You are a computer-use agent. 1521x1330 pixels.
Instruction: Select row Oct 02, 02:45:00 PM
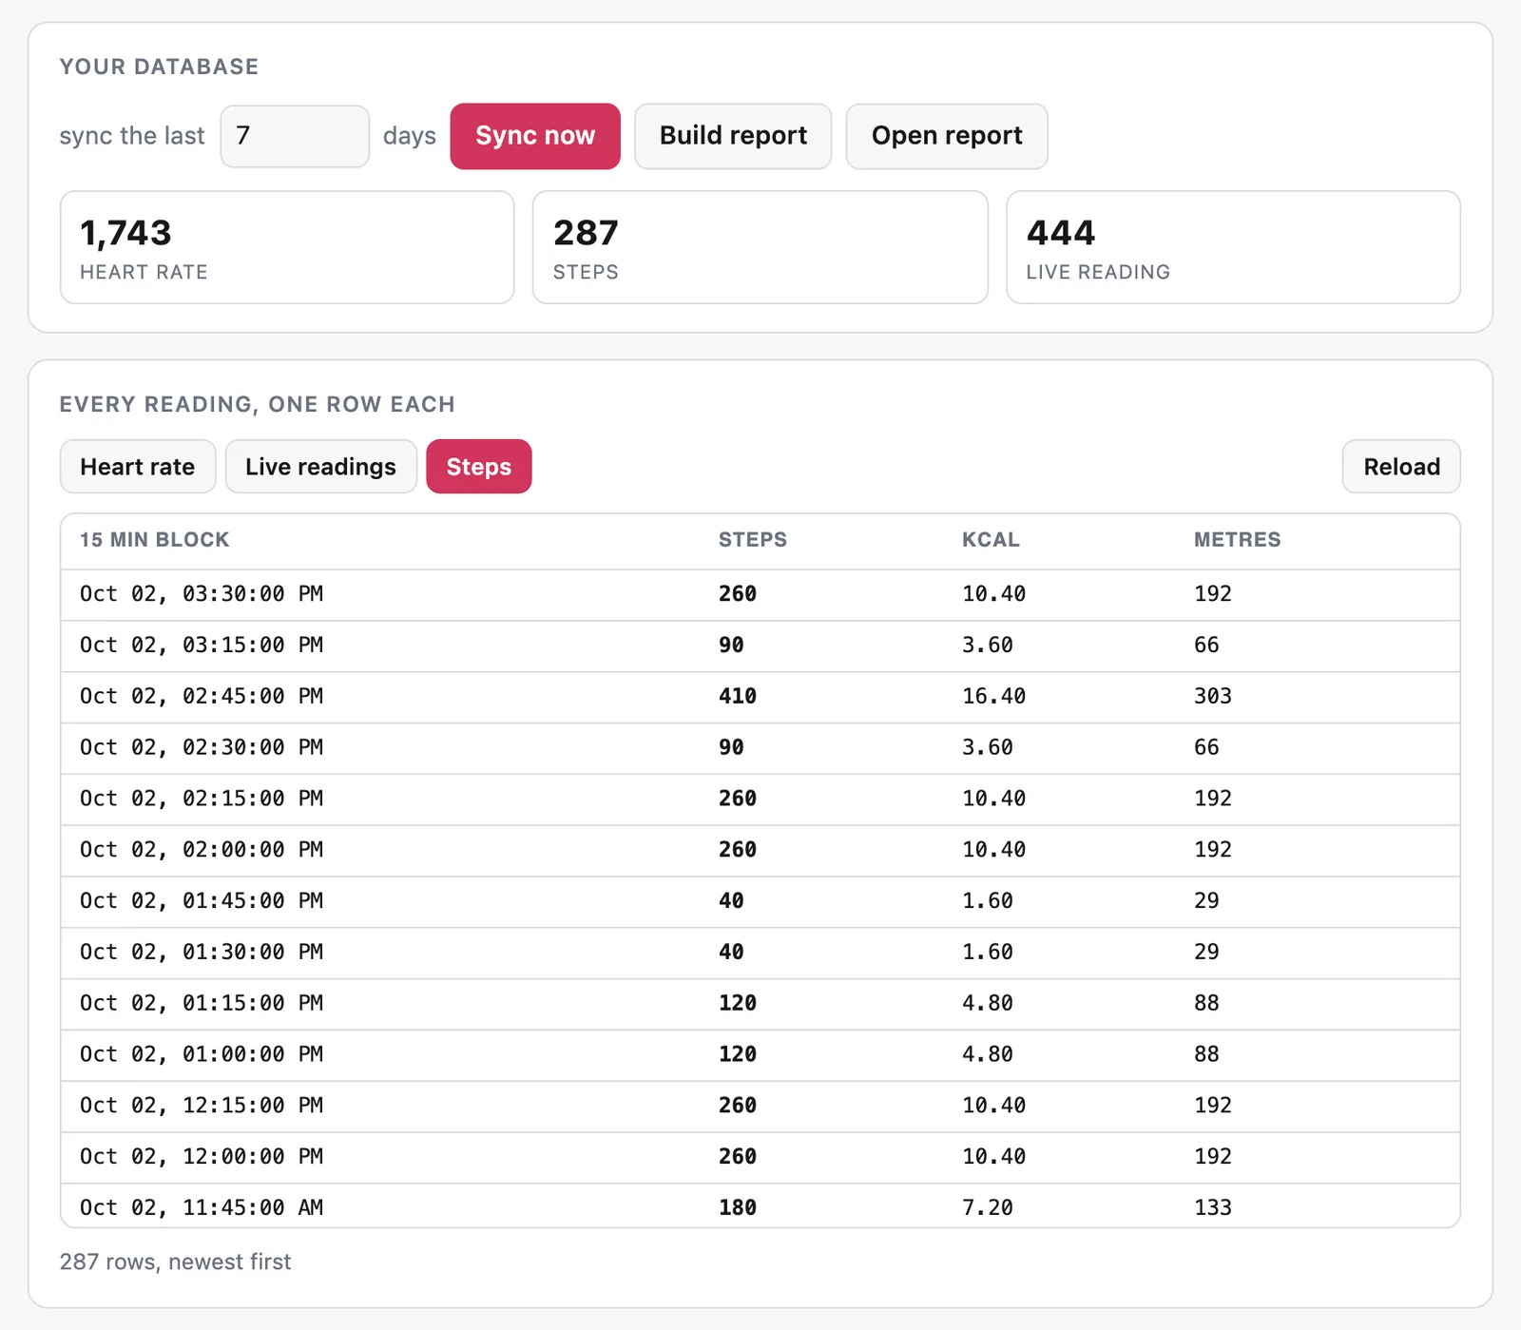(760, 697)
